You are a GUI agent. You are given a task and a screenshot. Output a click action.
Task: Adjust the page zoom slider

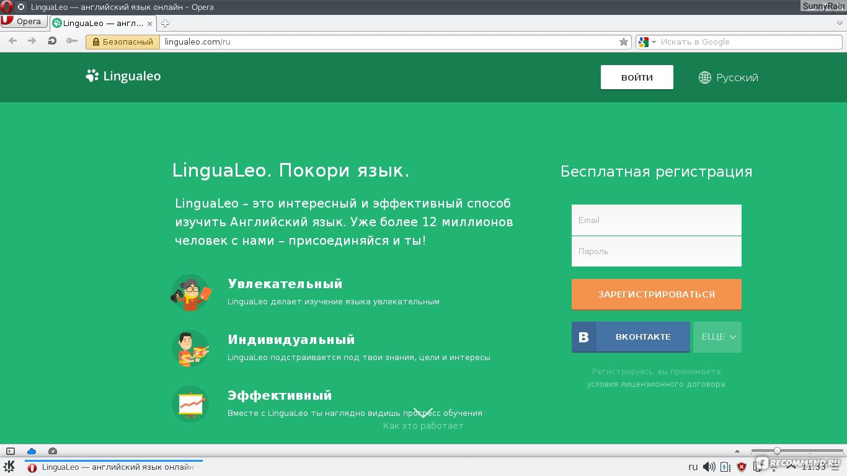pyautogui.click(x=797, y=451)
